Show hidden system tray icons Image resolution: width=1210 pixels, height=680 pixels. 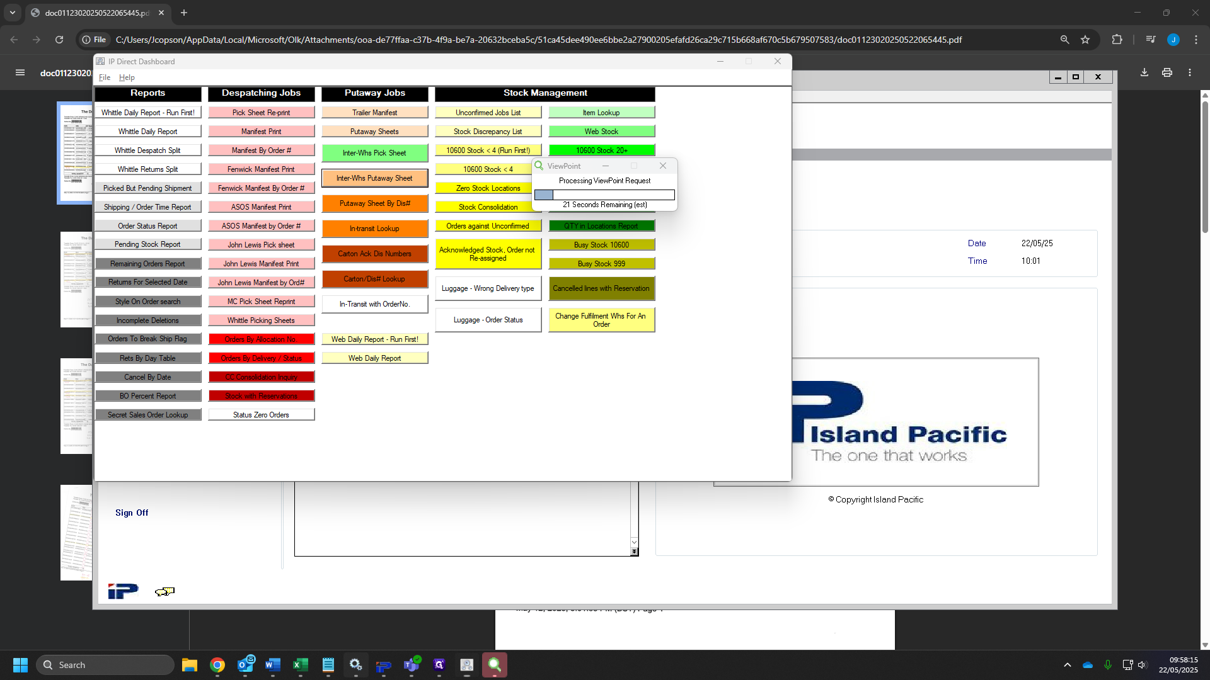click(1067, 665)
